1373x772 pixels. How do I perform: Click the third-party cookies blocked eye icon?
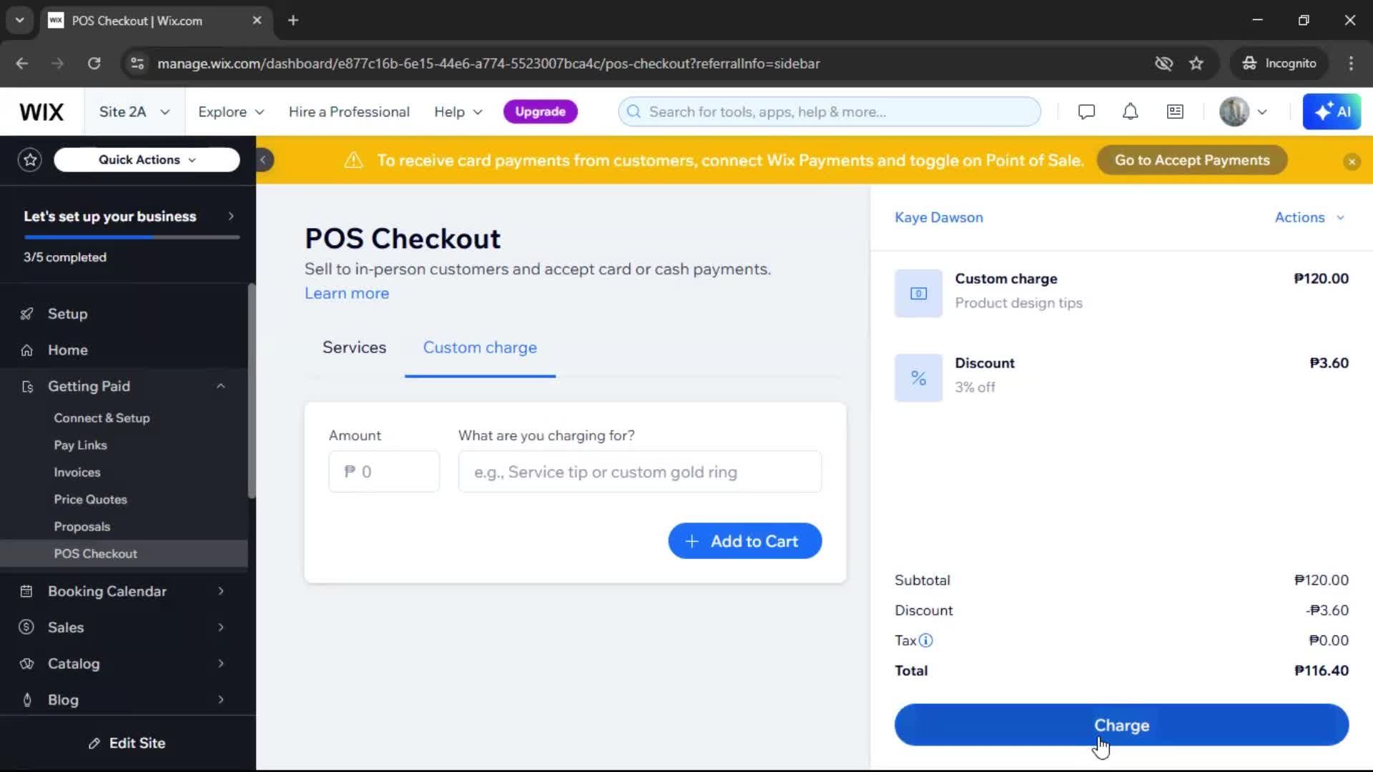point(1163,64)
